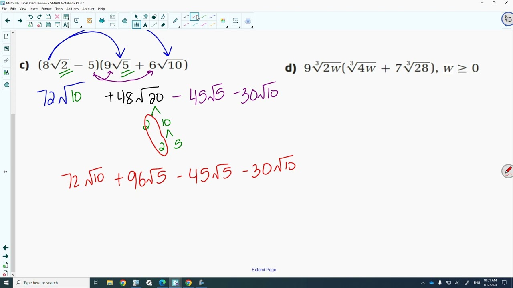The height and width of the screenshot is (288, 513).
Task: Open the view screens display options
Action: tap(77, 21)
